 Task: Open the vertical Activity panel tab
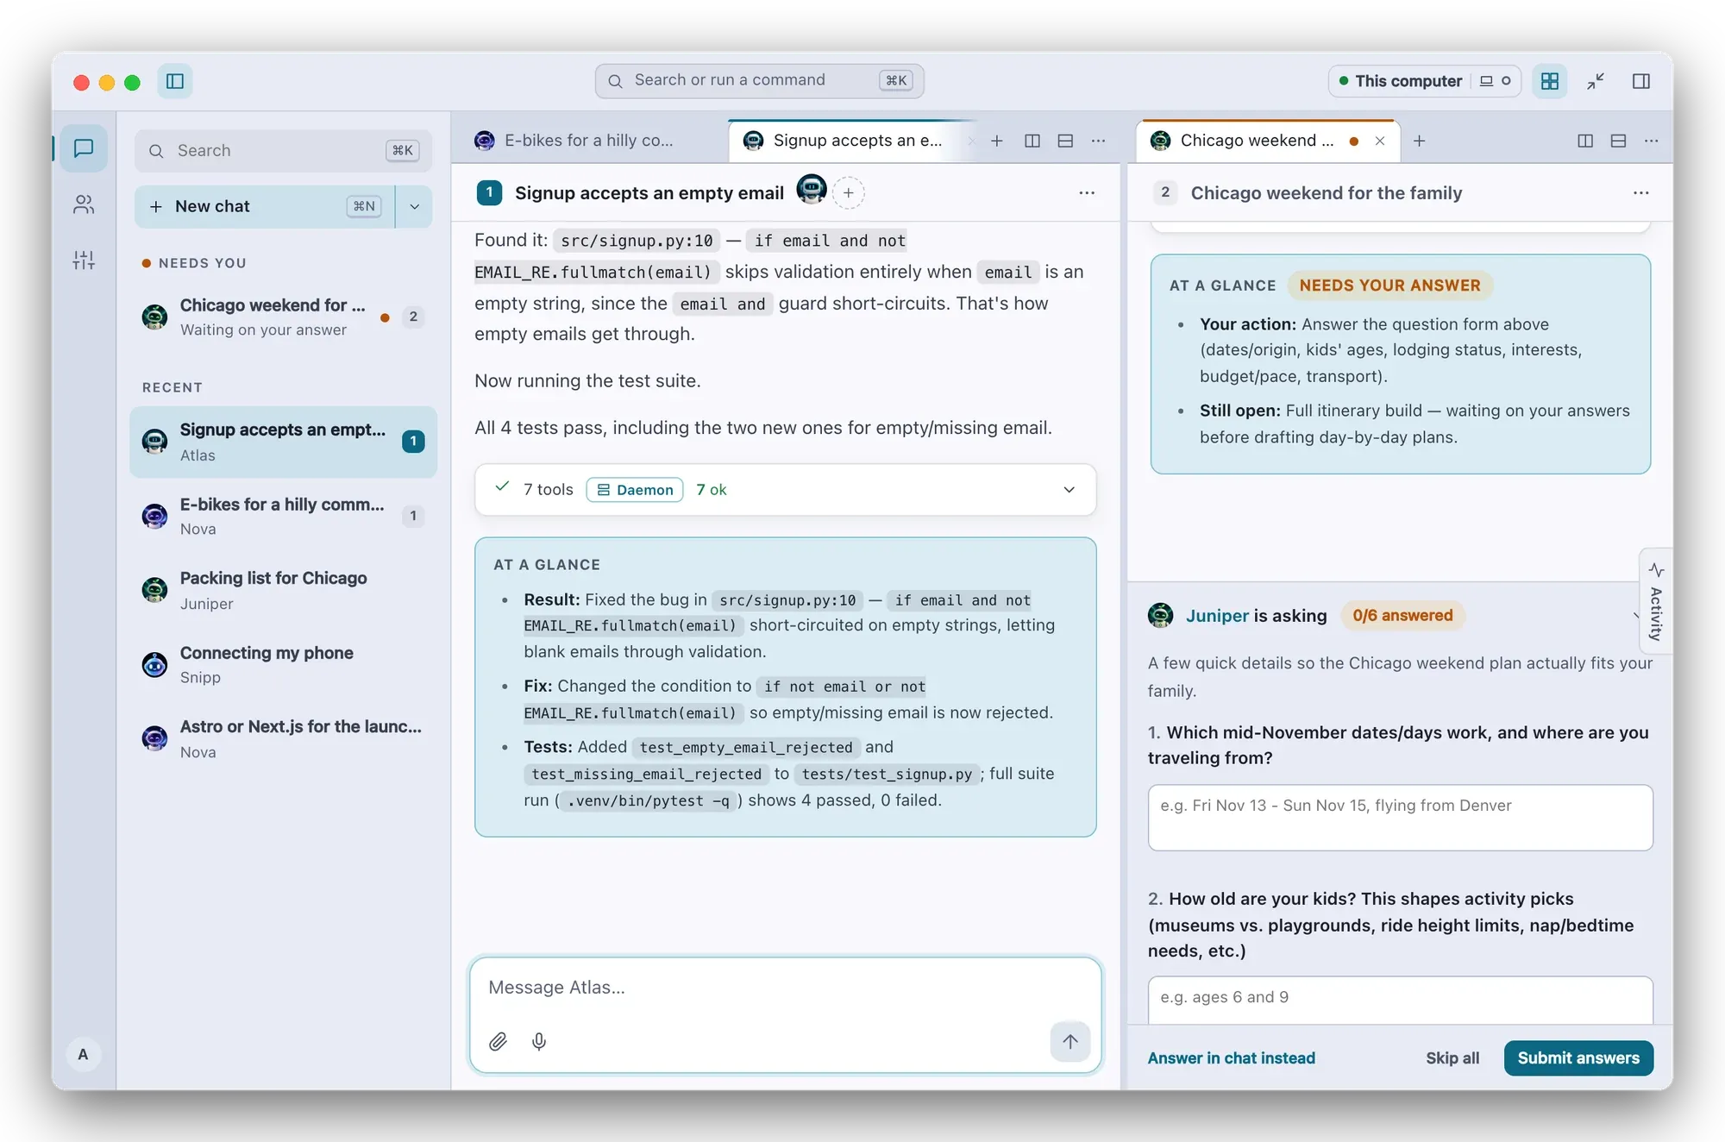tap(1656, 601)
